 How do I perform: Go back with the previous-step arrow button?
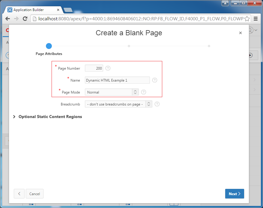point(19,194)
